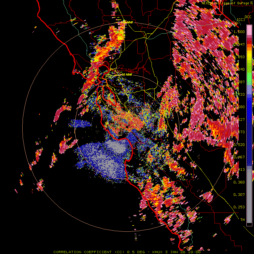Click the 1.000 value on the scale

click(239, 32)
